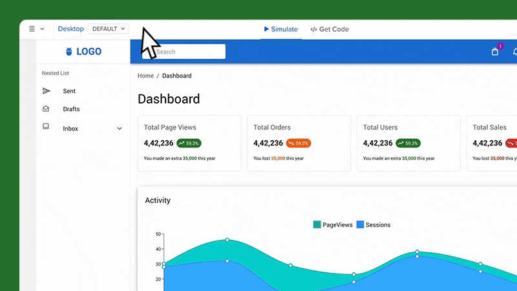Focus the Search input field
Image resolution: width=517 pixels, height=291 pixels.
click(187, 52)
